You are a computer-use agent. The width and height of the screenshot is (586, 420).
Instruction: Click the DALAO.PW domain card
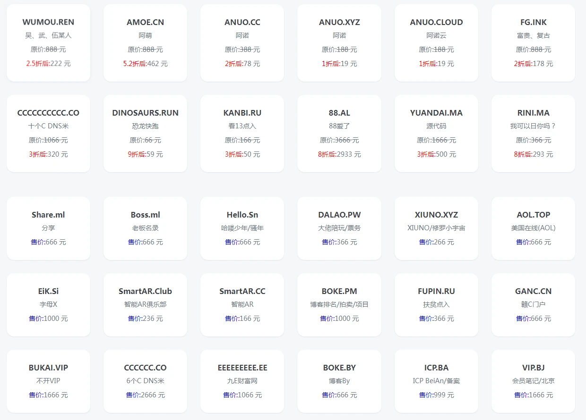[339, 228]
